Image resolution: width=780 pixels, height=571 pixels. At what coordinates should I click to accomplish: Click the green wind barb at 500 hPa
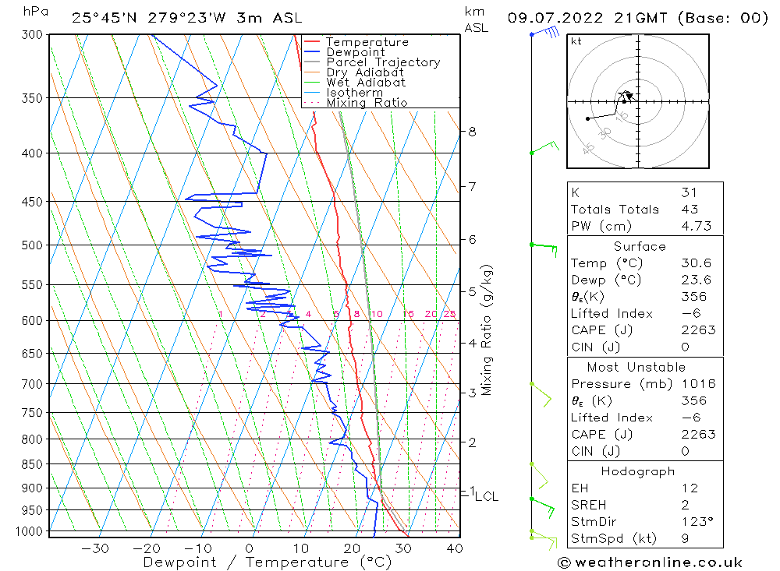pyautogui.click(x=544, y=249)
